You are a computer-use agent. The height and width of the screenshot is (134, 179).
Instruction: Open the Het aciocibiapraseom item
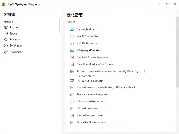(92, 101)
